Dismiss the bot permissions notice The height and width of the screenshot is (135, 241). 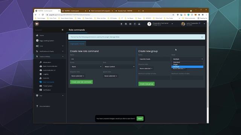point(202,37)
